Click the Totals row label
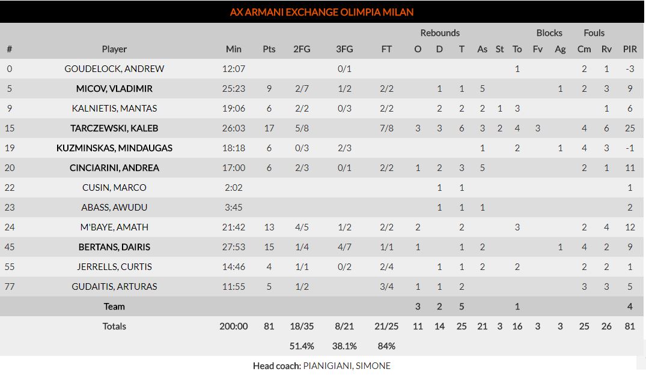The image size is (646, 381). (114, 326)
